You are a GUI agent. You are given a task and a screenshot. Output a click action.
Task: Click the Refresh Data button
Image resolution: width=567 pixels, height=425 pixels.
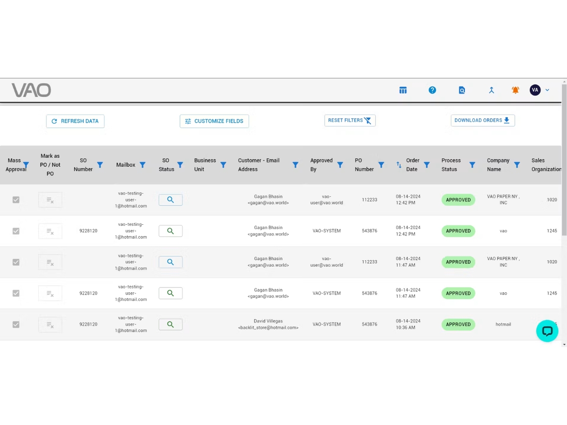pyautogui.click(x=75, y=121)
